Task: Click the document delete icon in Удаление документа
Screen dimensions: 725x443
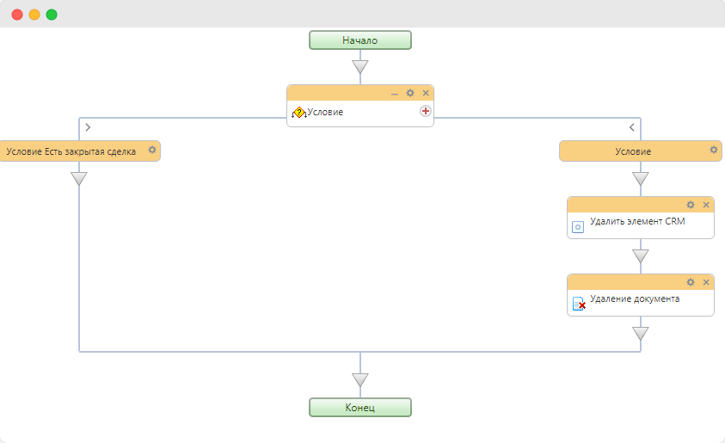Action: (579, 304)
